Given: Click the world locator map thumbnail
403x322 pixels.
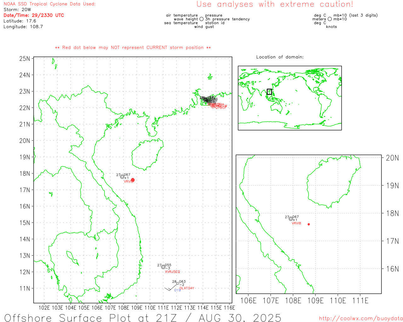Looking at the screenshot, I should 290,98.
